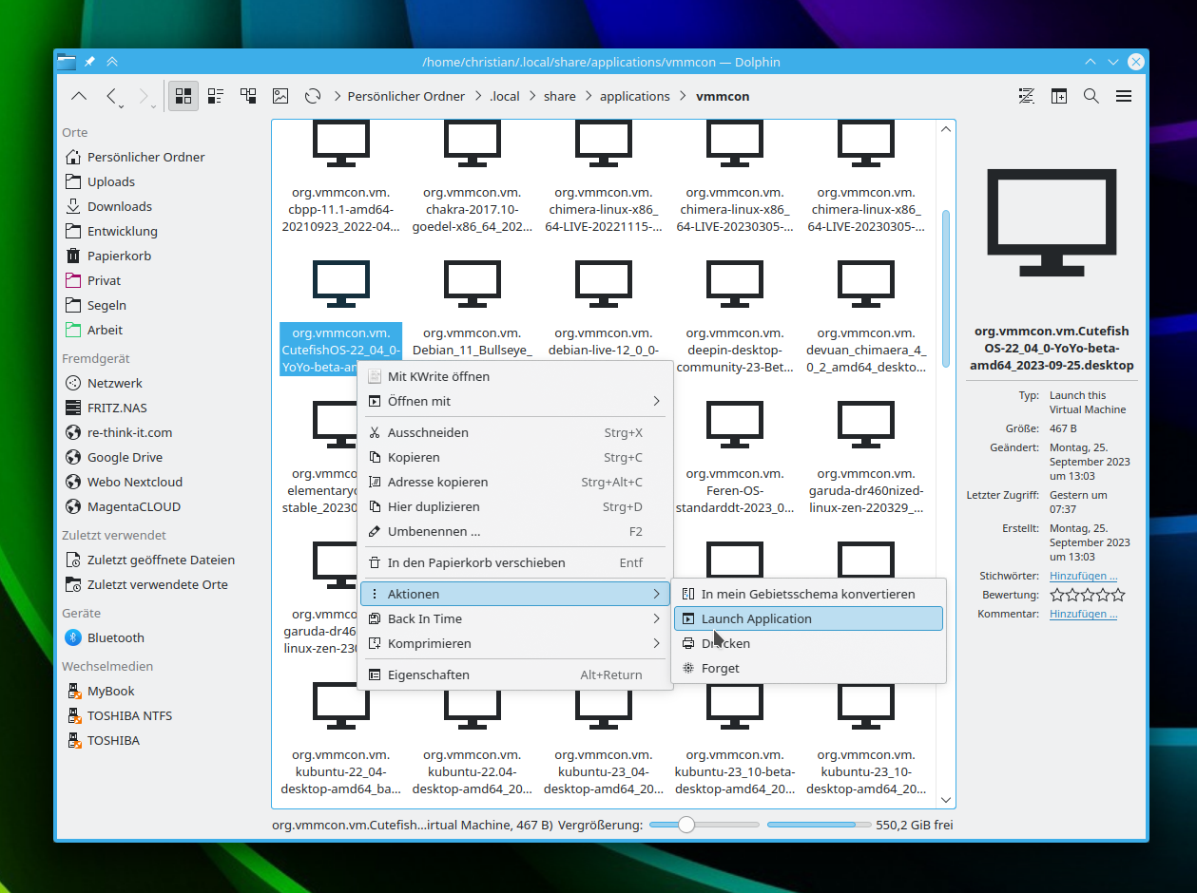Select Umbenennen in context menu
The width and height of the screenshot is (1197, 893).
pos(514,531)
